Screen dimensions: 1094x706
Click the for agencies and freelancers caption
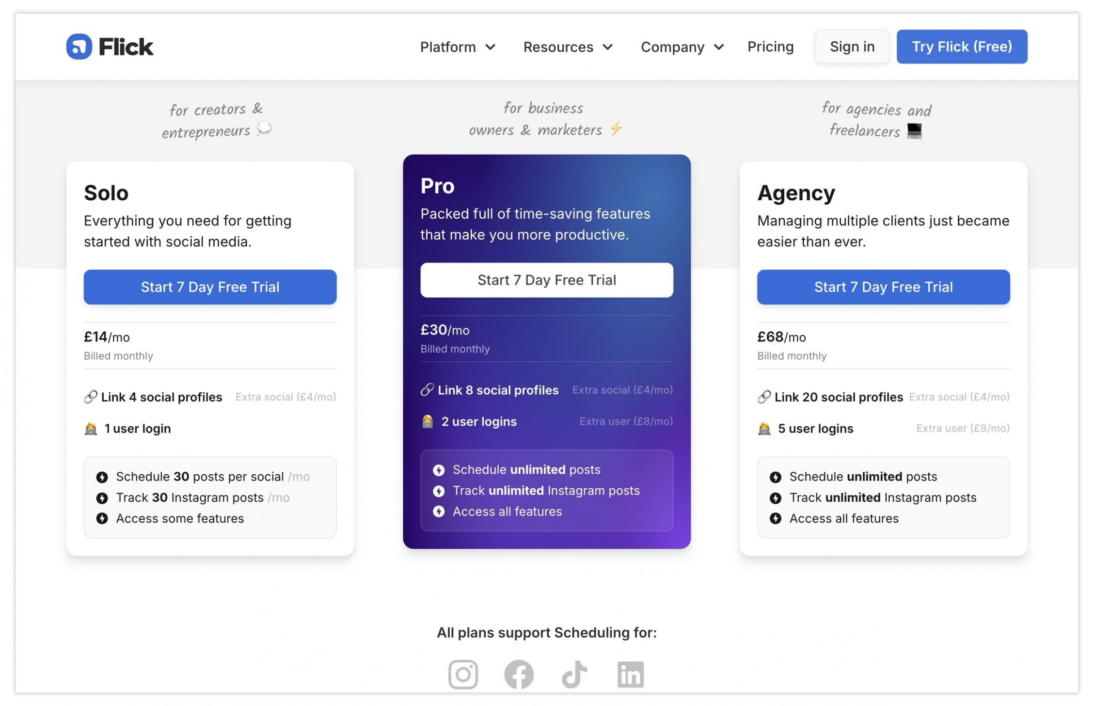[x=876, y=120]
